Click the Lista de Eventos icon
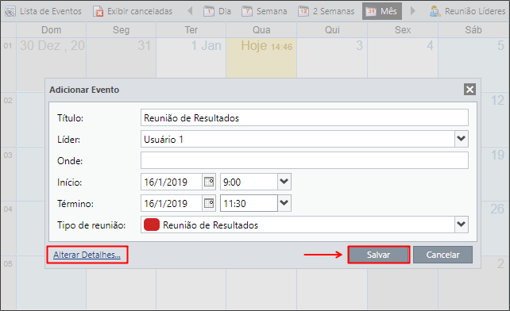 pyautogui.click(x=10, y=11)
